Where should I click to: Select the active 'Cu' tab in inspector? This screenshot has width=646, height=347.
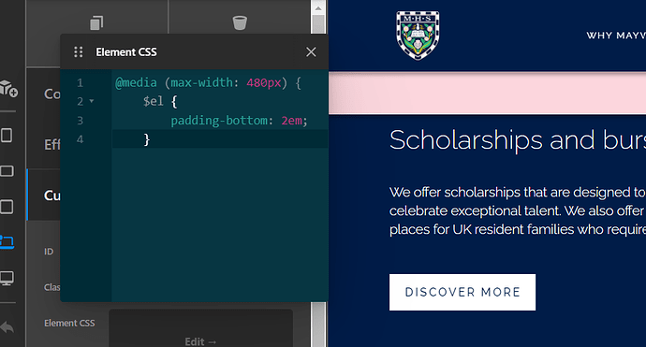click(44, 195)
